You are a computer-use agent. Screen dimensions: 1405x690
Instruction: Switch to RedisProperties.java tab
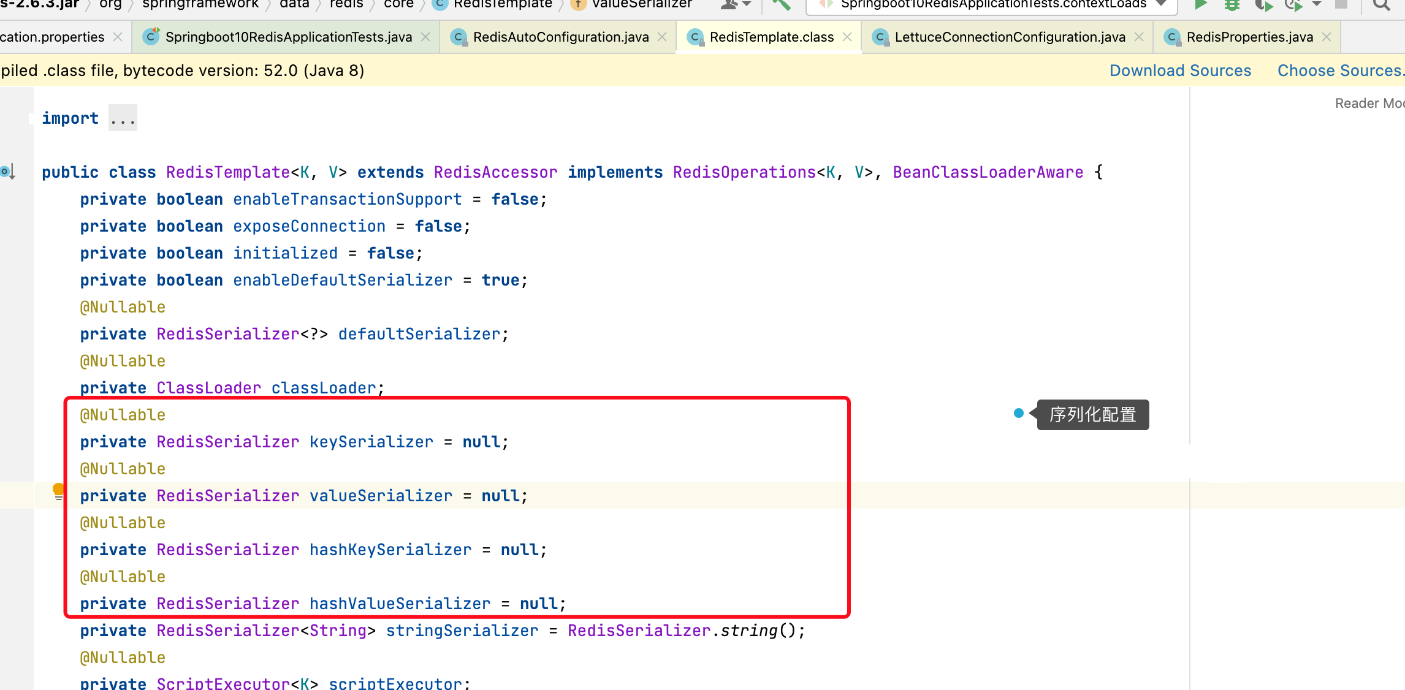click(1249, 37)
